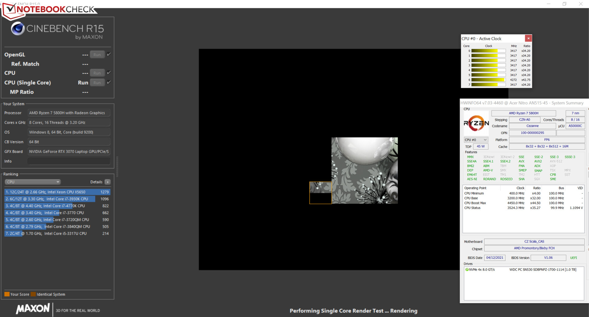The image size is (589, 317).
Task: Click the Identical System legend swatch
Action: pos(33,294)
